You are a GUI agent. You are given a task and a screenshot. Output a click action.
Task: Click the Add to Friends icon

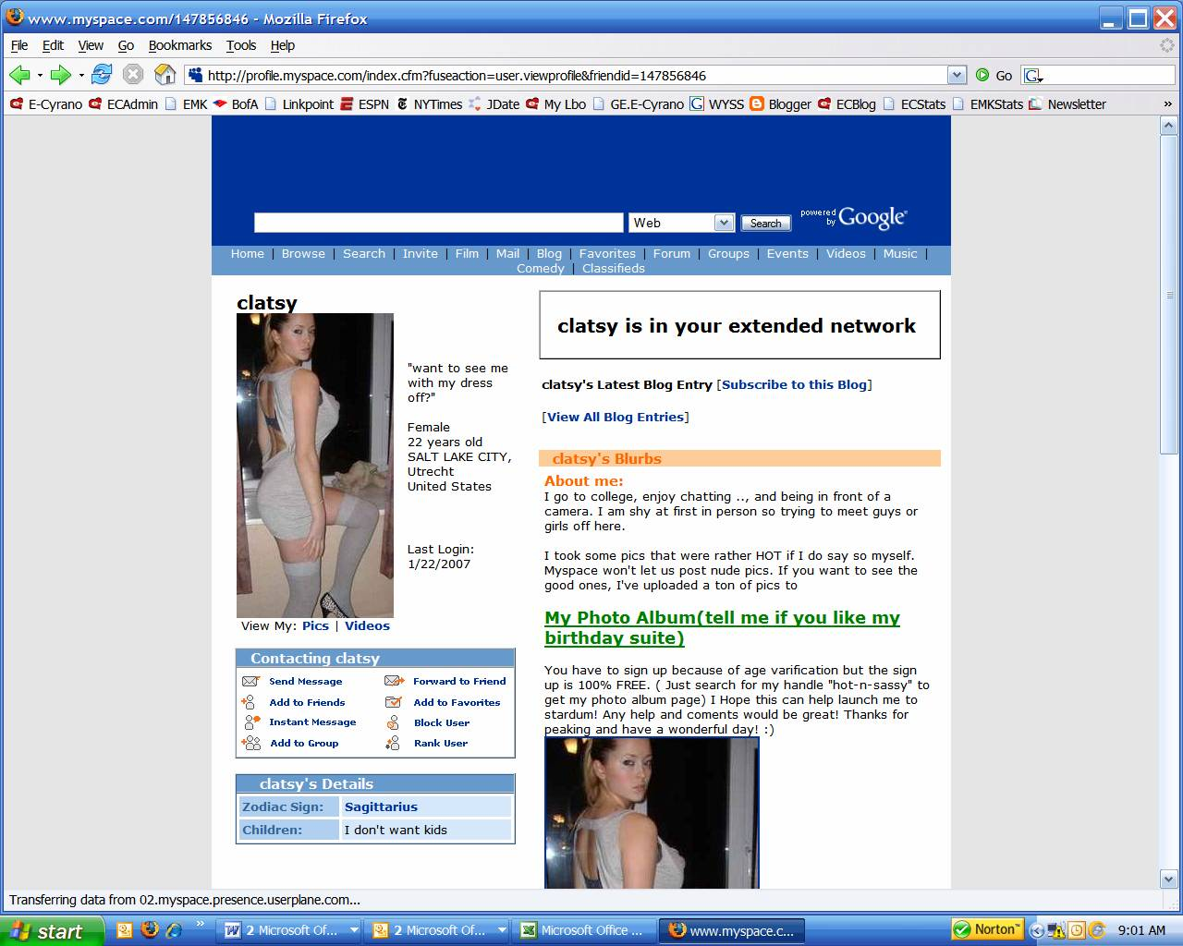(x=249, y=702)
